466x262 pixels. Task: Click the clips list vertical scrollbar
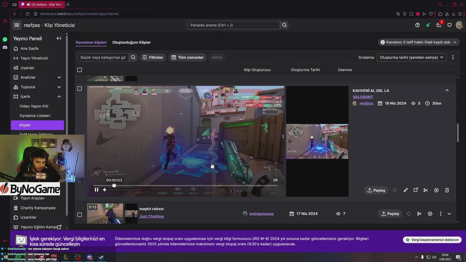click(458, 133)
